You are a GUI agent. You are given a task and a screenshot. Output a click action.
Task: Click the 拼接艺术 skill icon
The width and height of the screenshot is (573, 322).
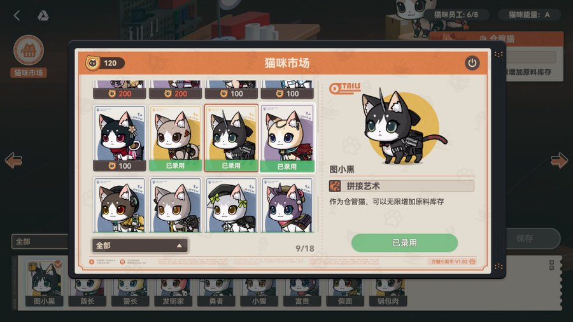tap(335, 186)
